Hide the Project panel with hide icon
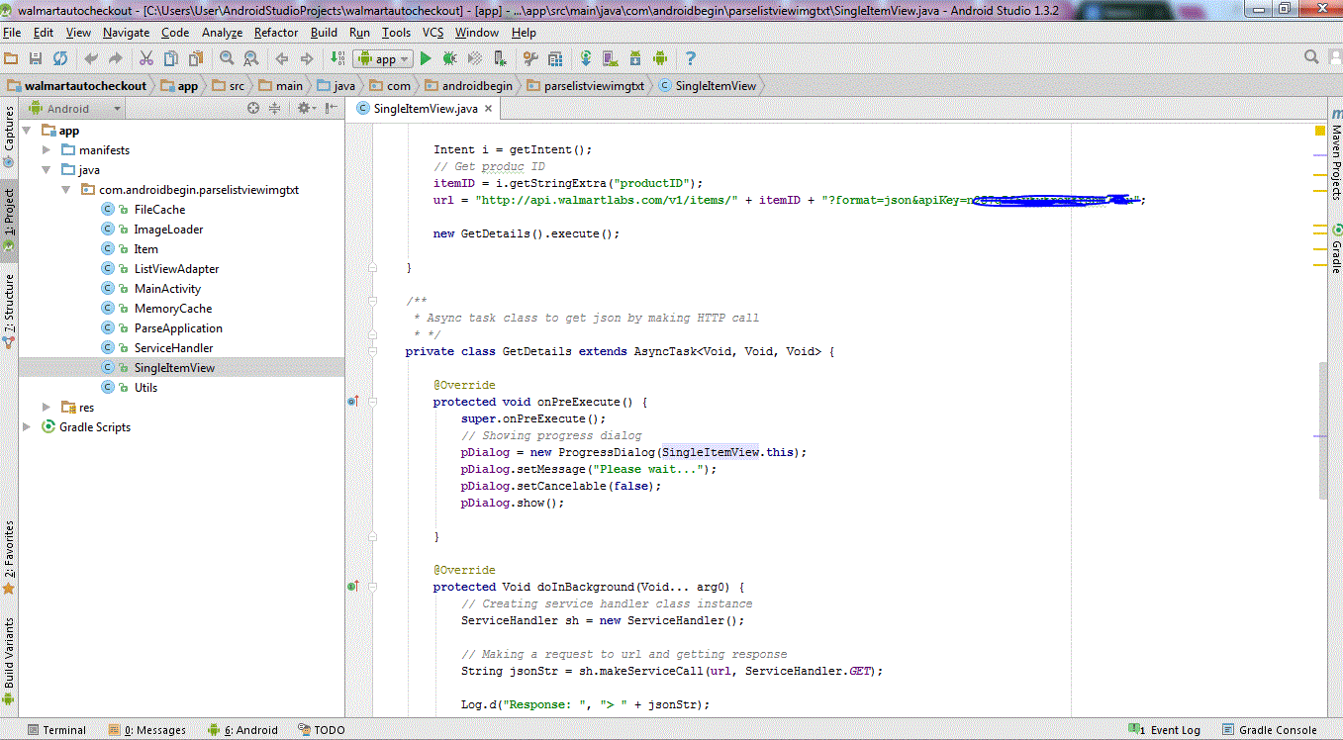 tap(332, 109)
